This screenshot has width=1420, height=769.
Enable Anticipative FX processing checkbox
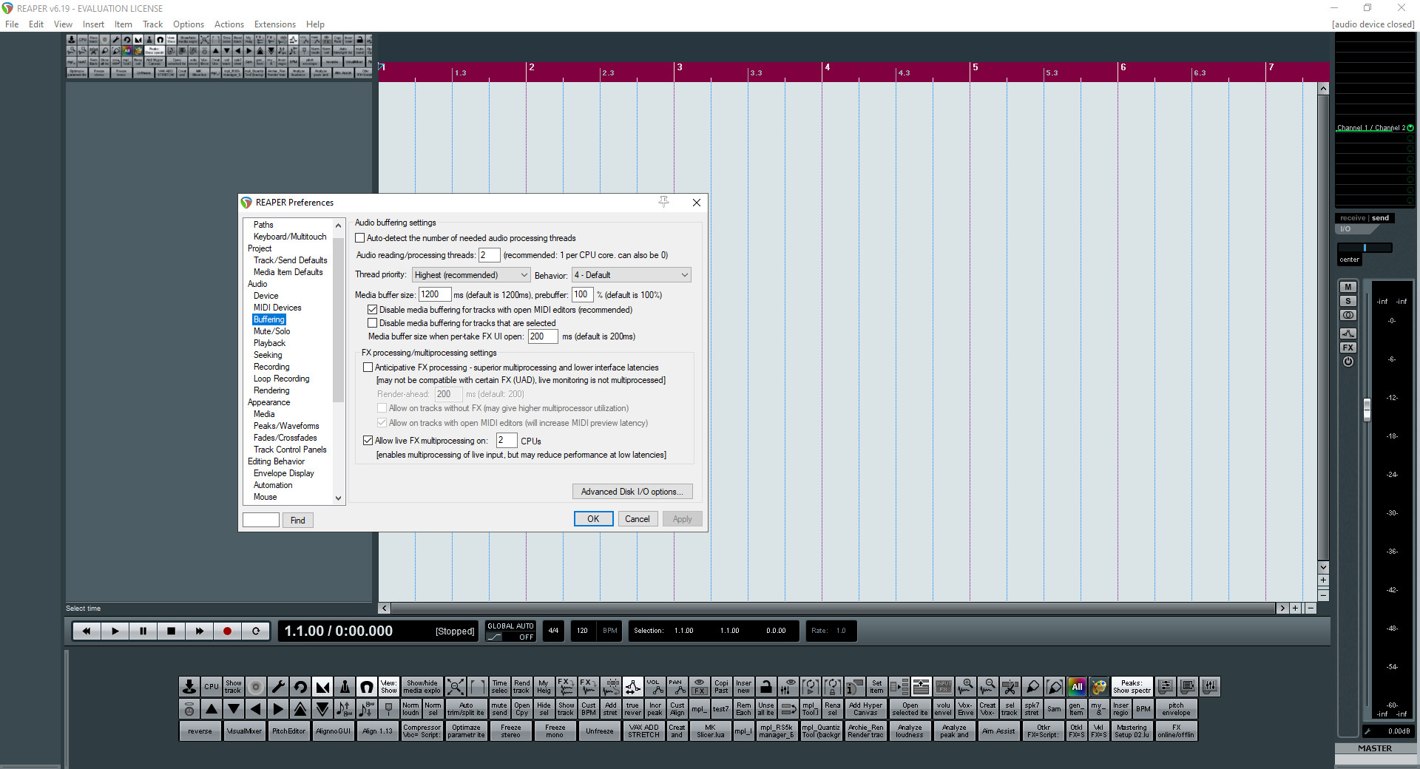[368, 367]
